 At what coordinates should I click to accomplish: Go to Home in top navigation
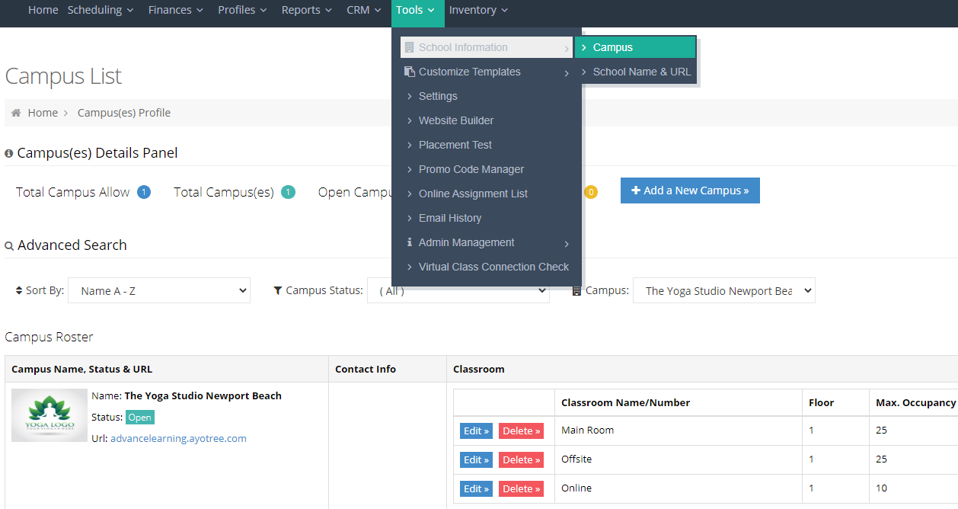(43, 10)
